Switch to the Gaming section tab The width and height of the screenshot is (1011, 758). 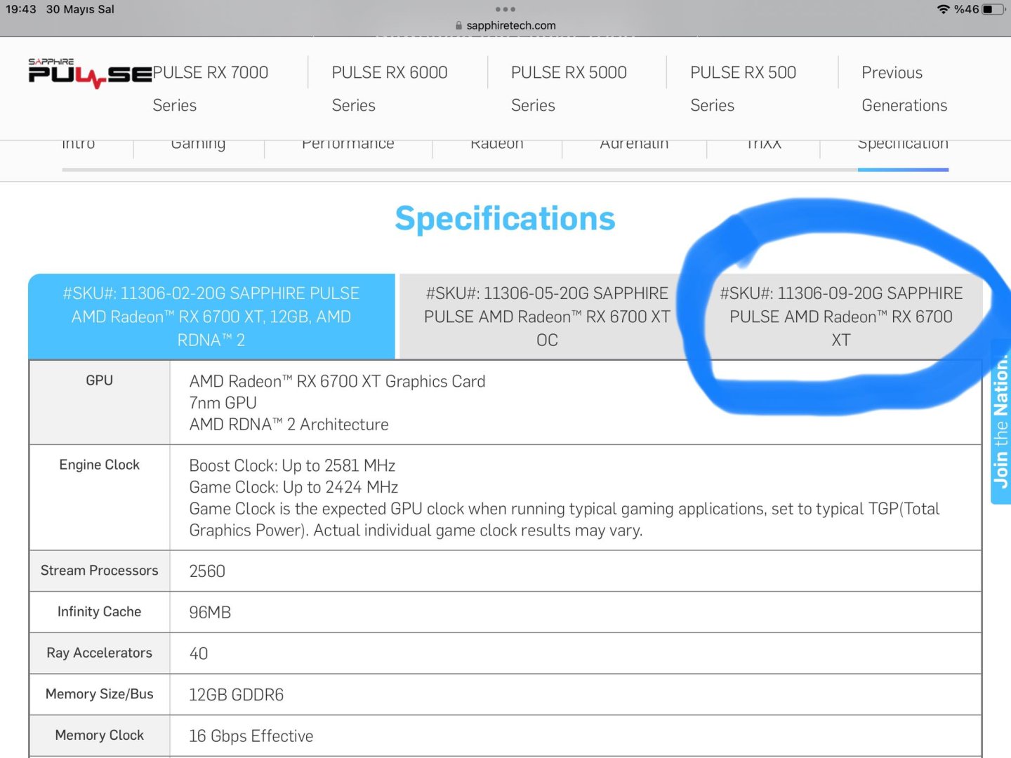pyautogui.click(x=199, y=145)
